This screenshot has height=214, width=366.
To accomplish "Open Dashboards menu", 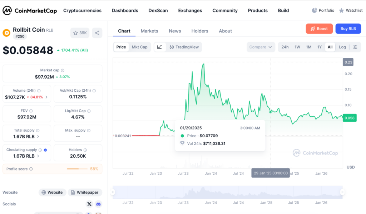I will pyautogui.click(x=125, y=10).
